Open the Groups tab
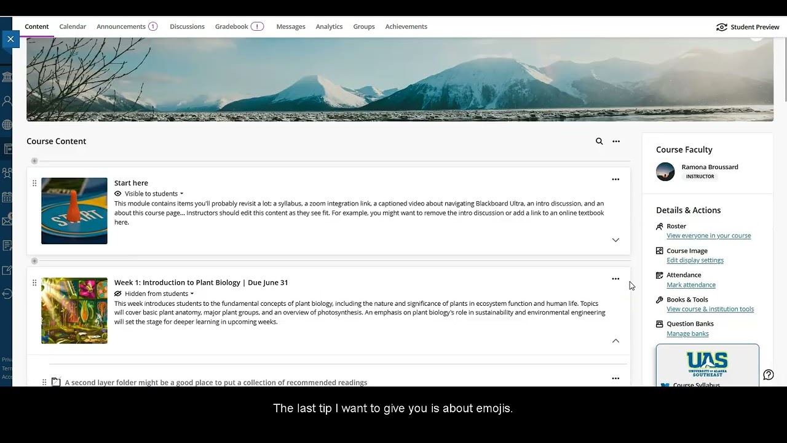787x443 pixels. click(x=364, y=27)
